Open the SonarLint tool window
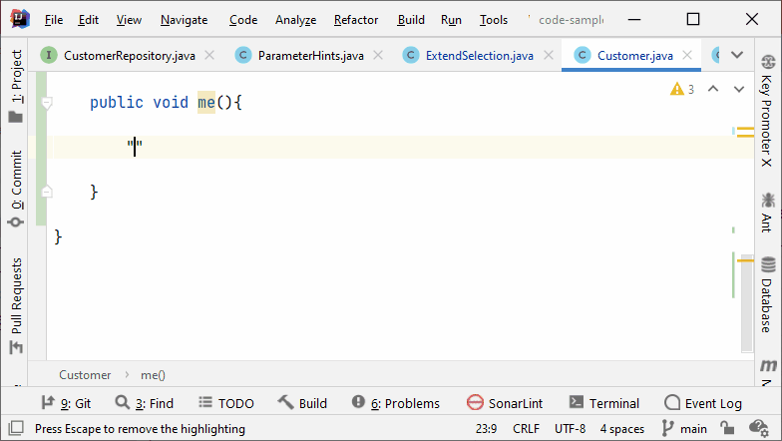 click(505, 403)
